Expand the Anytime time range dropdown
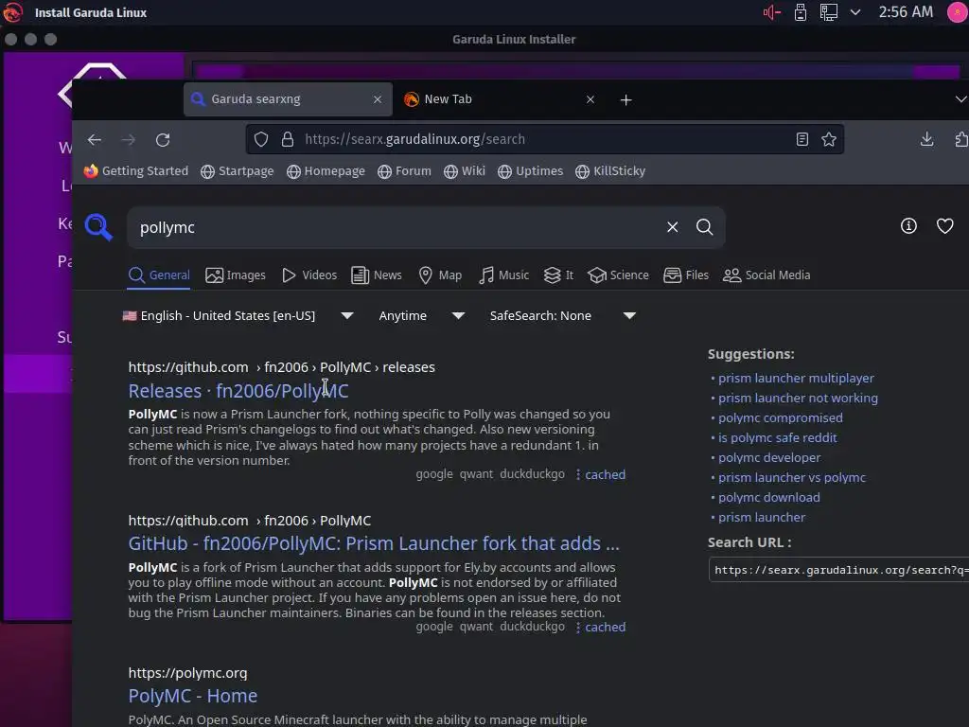Image resolution: width=969 pixels, height=727 pixels. pyautogui.click(x=421, y=316)
